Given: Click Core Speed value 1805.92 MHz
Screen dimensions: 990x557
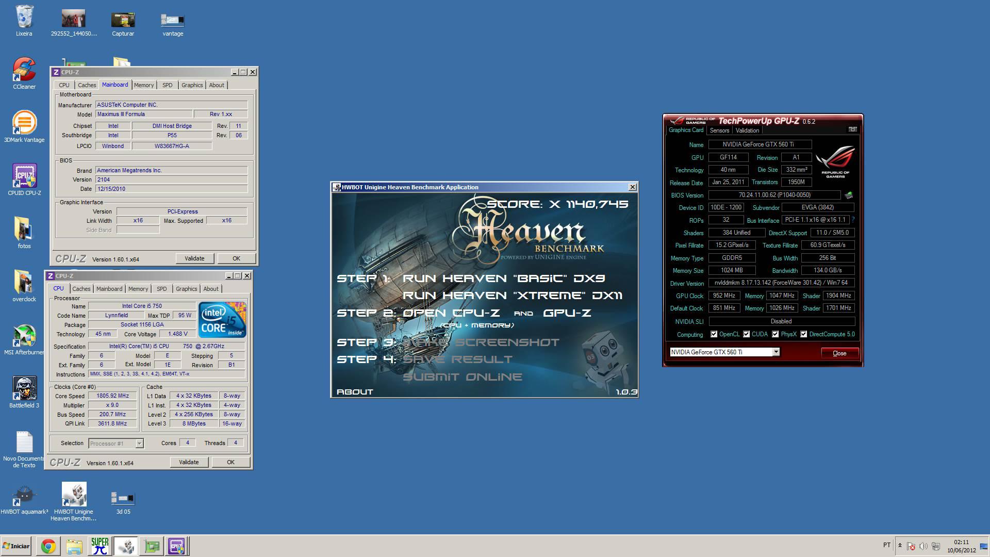Looking at the screenshot, I should tap(112, 396).
